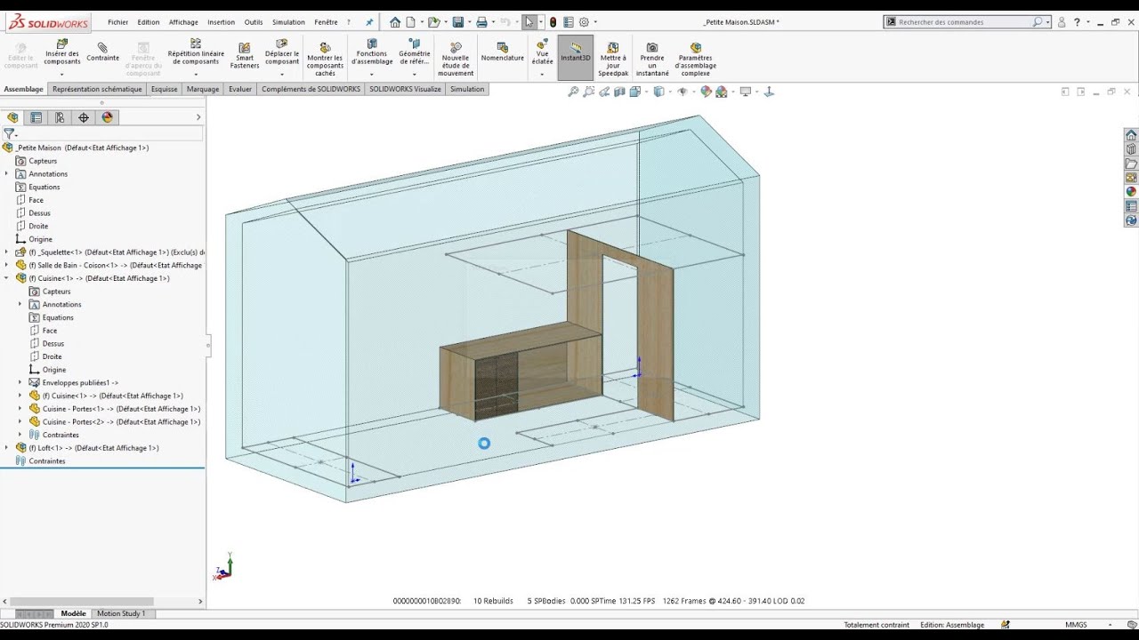Image resolution: width=1139 pixels, height=640 pixels.
Task: Open the DisplayManager tab icon in left panel
Action: pyautogui.click(x=107, y=117)
